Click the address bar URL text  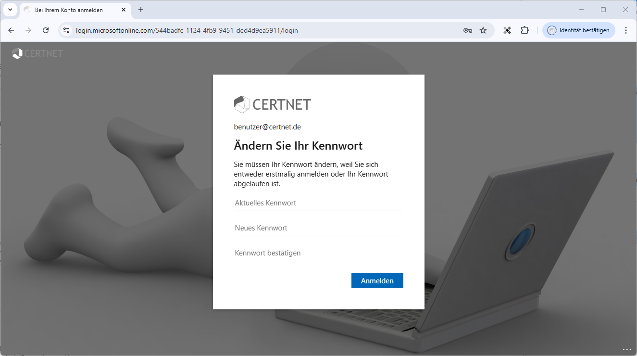pos(187,30)
